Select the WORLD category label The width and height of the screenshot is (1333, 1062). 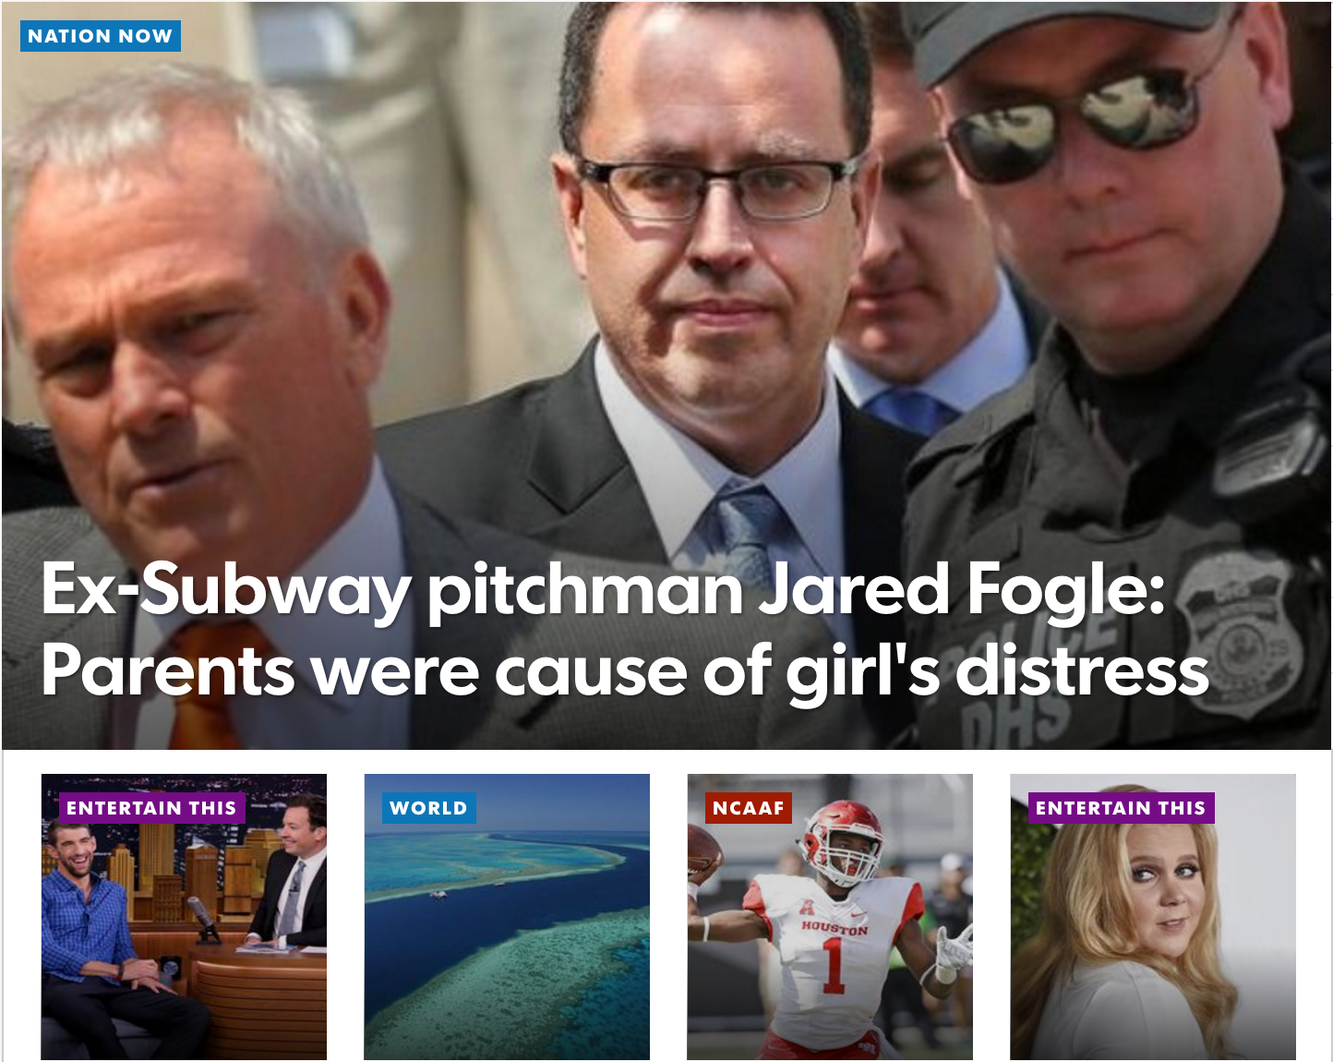tap(428, 808)
